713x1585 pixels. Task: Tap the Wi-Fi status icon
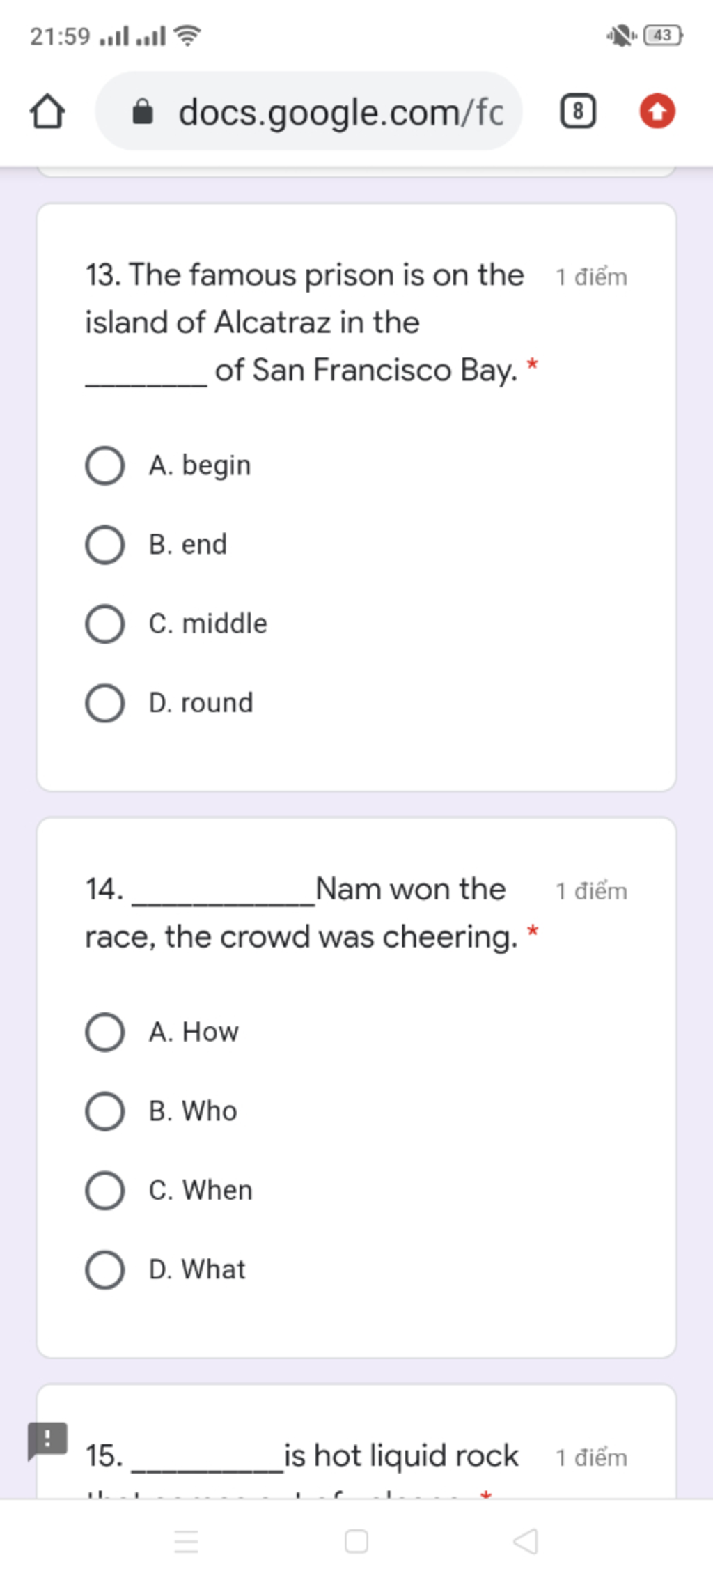pyautogui.click(x=187, y=36)
